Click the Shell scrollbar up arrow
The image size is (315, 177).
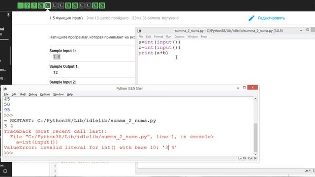[x=255, y=99]
